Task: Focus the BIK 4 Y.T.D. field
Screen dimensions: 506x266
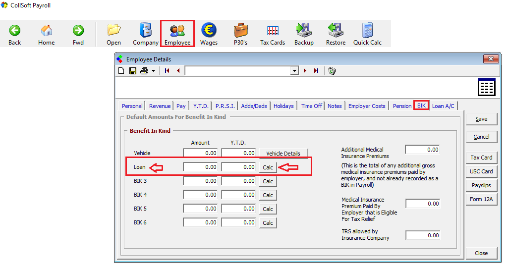Action: tap(238, 195)
